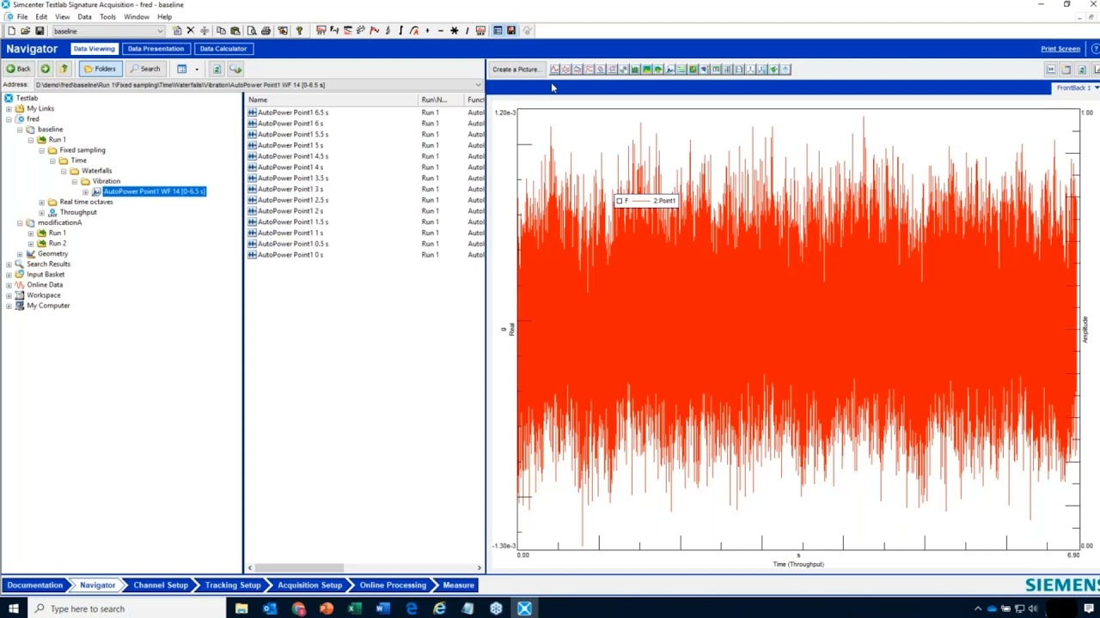1100x618 pixels.
Task: Click the Windows taskbar search box
Action: point(127,609)
